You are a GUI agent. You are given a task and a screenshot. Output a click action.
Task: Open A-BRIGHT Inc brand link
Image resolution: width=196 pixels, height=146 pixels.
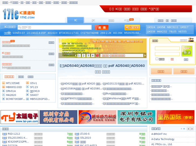pyautogui.click(x=159, y=134)
